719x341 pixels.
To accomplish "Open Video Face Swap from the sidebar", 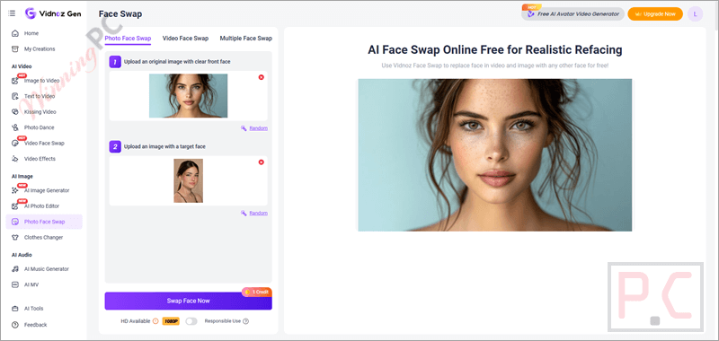I will (44, 144).
